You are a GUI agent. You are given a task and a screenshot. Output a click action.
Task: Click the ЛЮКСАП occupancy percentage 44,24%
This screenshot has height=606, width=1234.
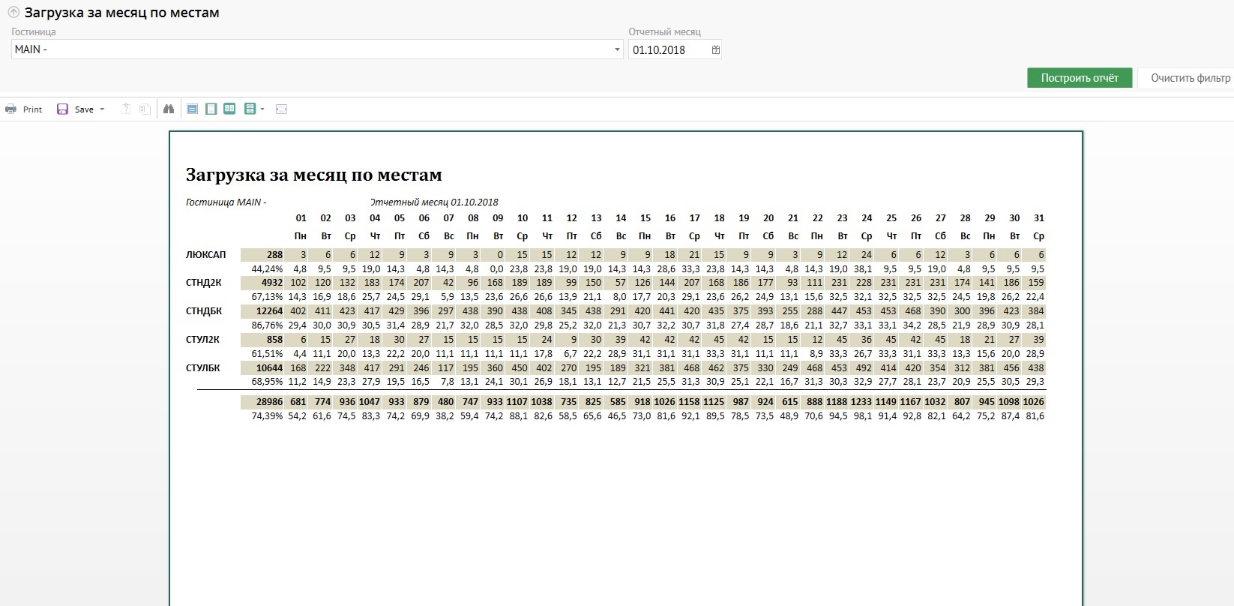click(267, 269)
